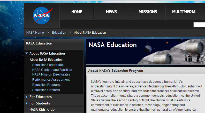This screenshot has height=113, width=205.
Task: Open the NEWS navigation tab
Action: (x=111, y=12)
